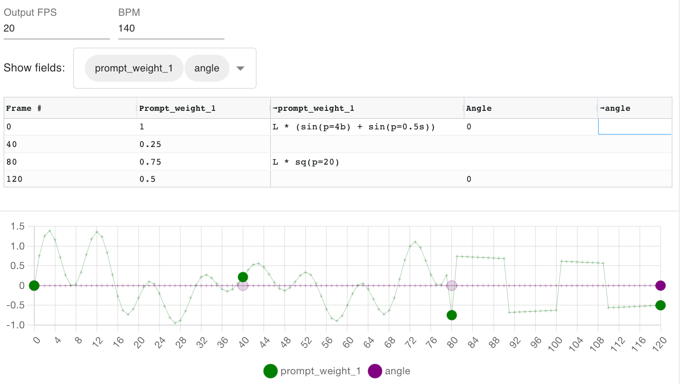Click the Output FPS input field
Viewport: 689px width, 384px height.
[x=57, y=29]
